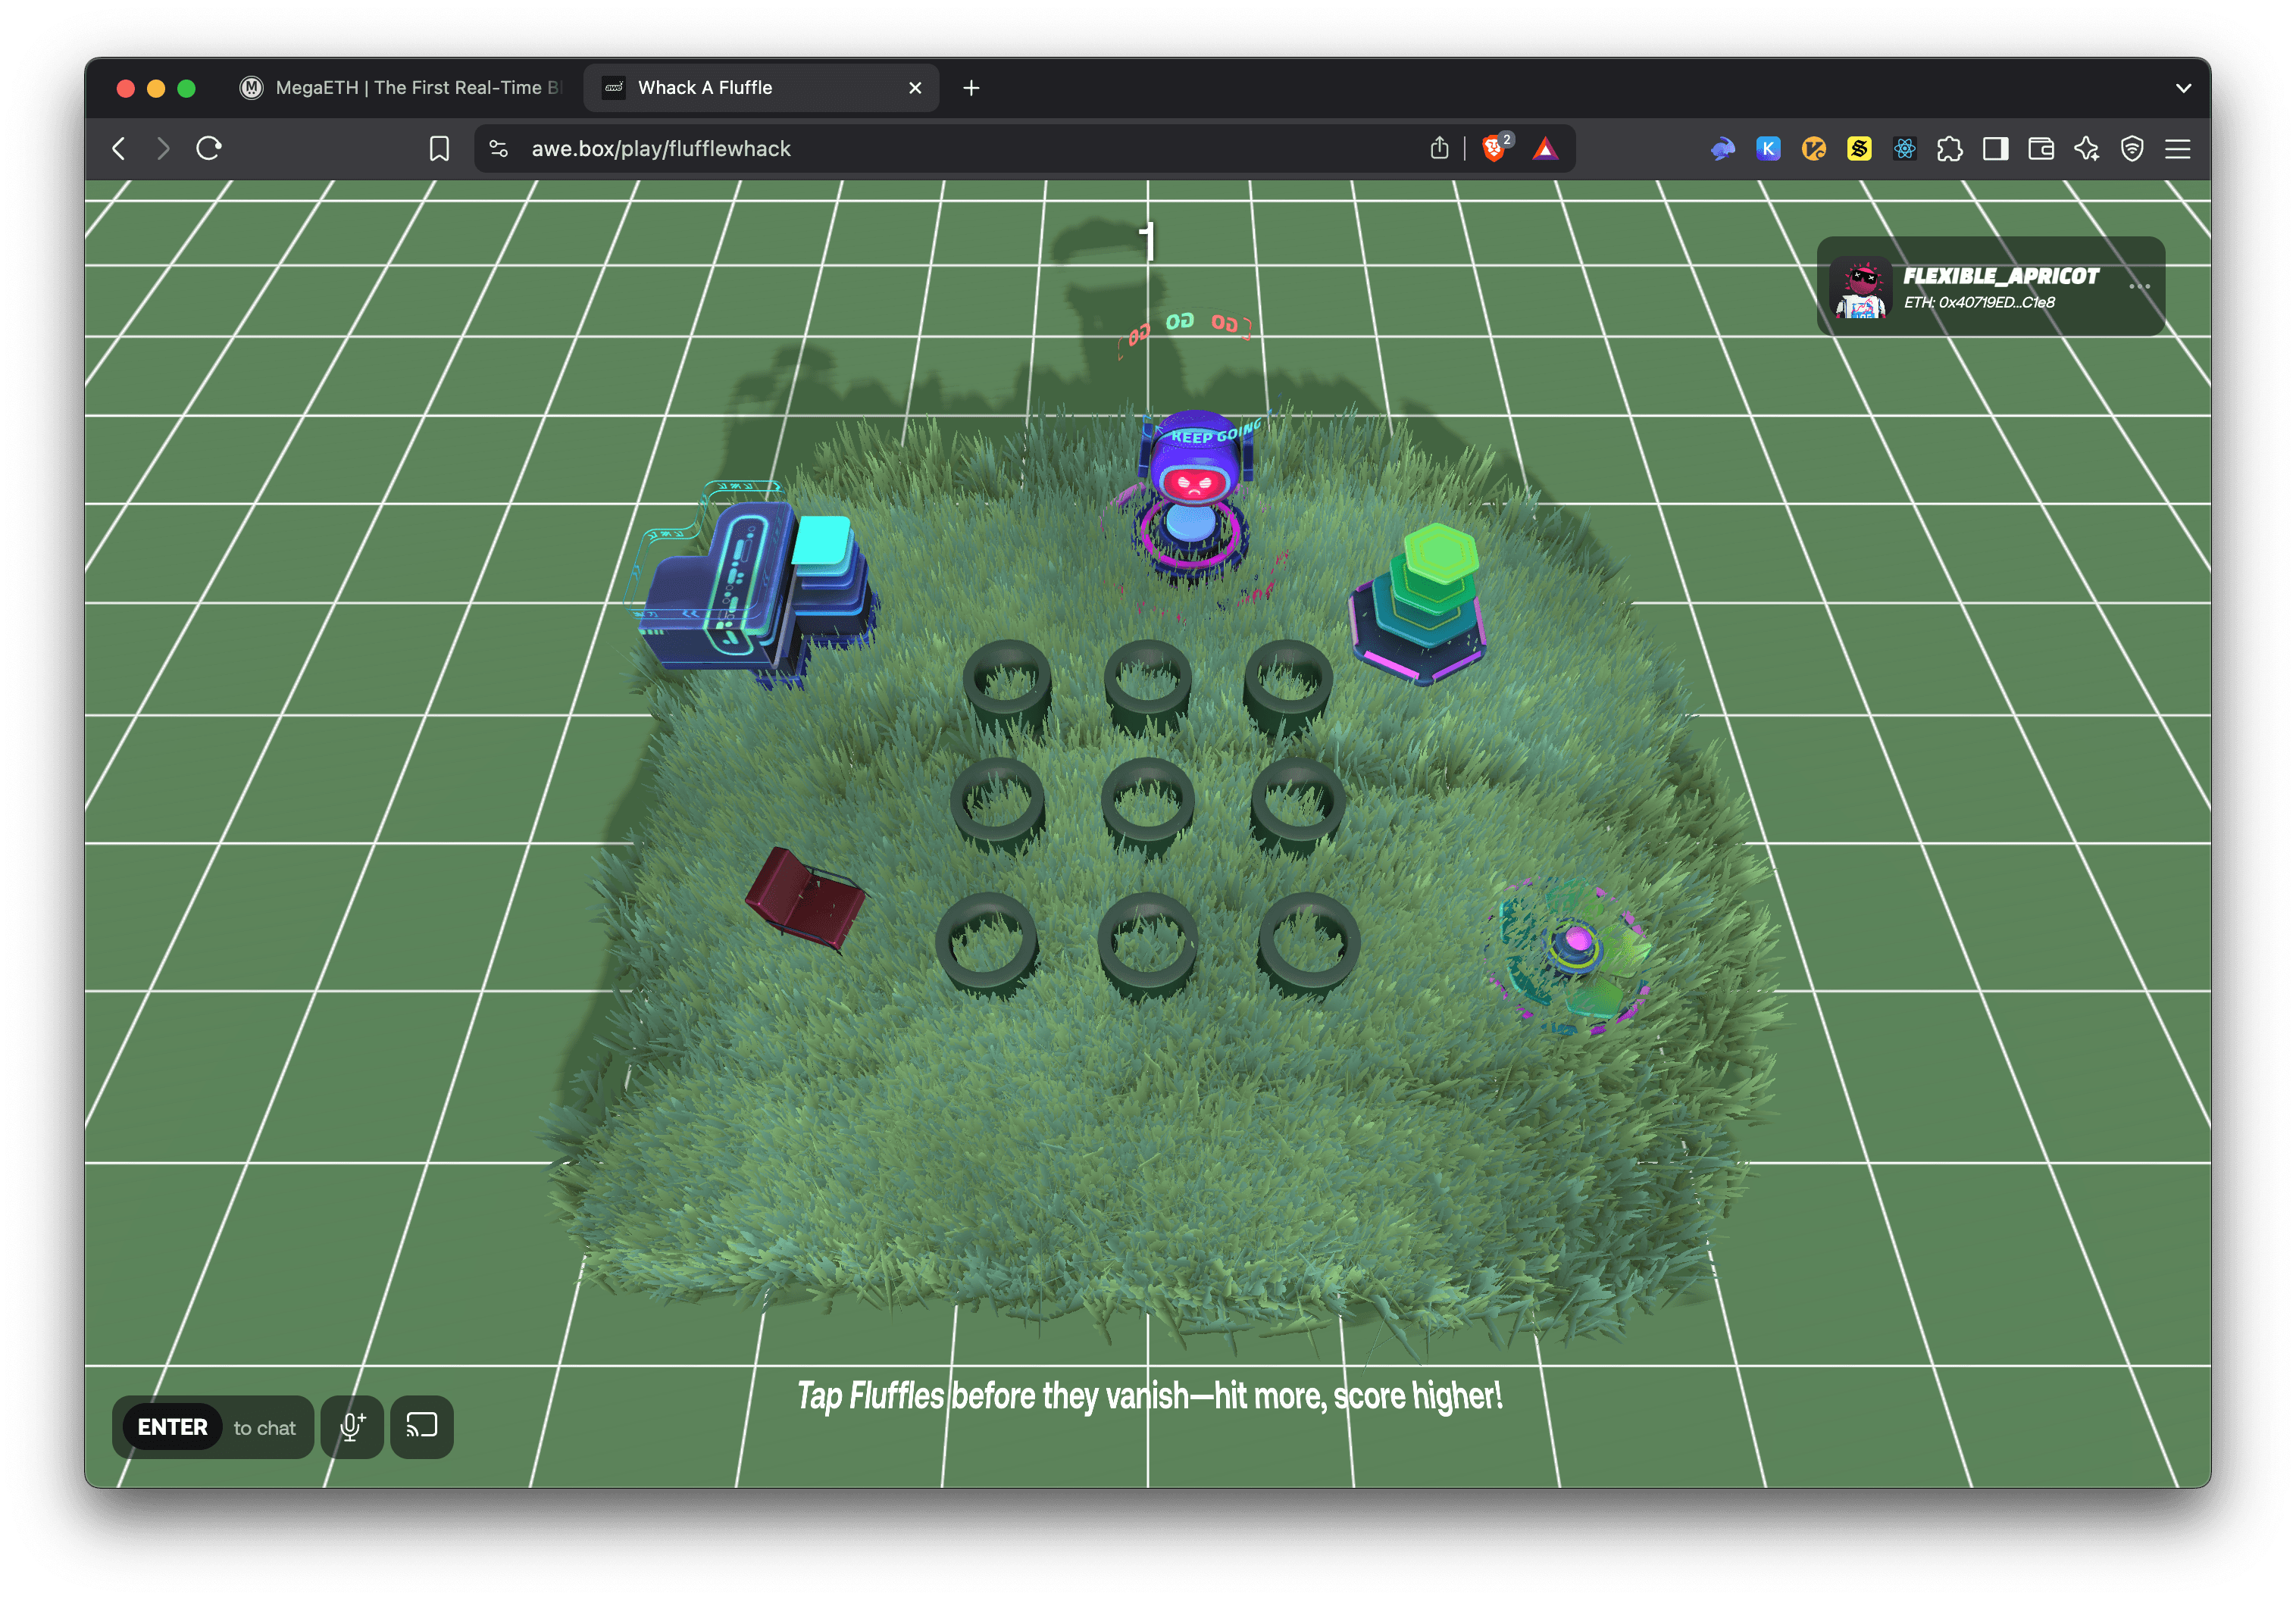Open the three-dot profile options
This screenshot has width=2296, height=1600.
tap(2139, 287)
